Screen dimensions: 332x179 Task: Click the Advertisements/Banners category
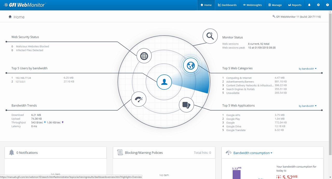240,82
